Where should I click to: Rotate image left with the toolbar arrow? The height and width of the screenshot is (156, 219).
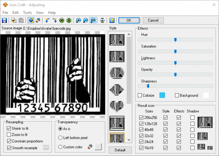47,20
